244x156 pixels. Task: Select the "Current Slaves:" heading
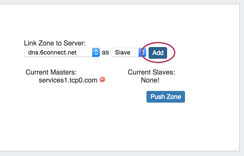pos(151,72)
